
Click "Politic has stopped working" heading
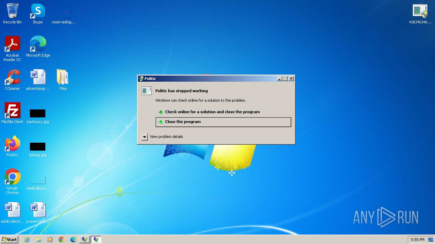point(181,91)
